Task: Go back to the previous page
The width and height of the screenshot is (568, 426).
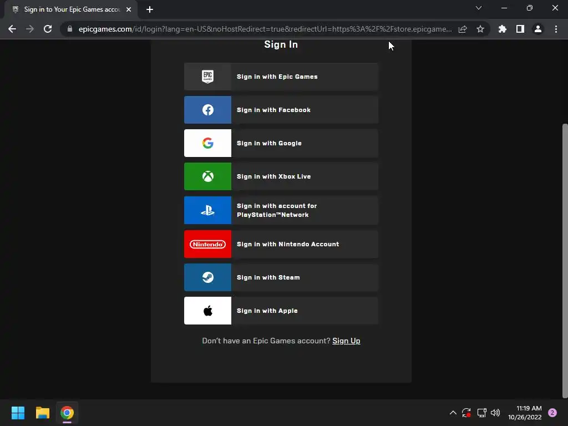Action: (12, 29)
